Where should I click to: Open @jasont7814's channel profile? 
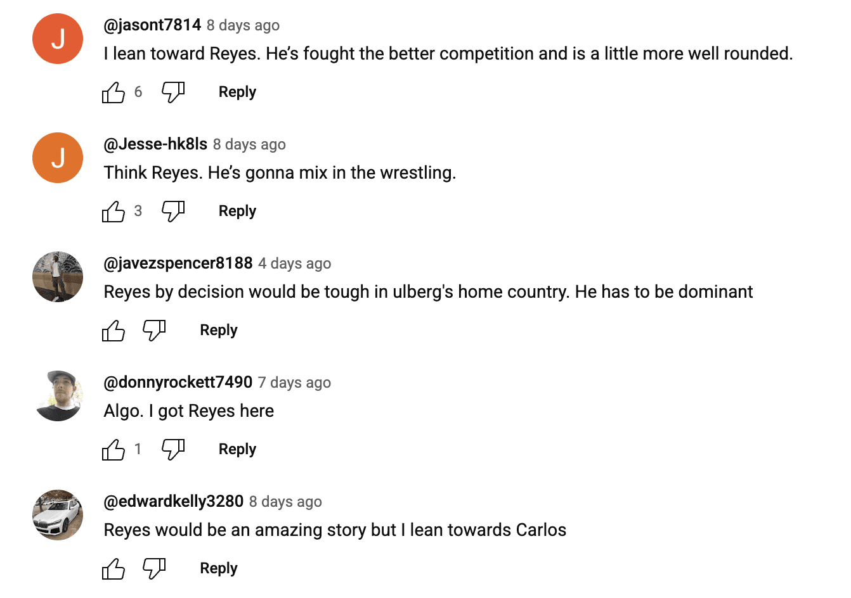(152, 25)
